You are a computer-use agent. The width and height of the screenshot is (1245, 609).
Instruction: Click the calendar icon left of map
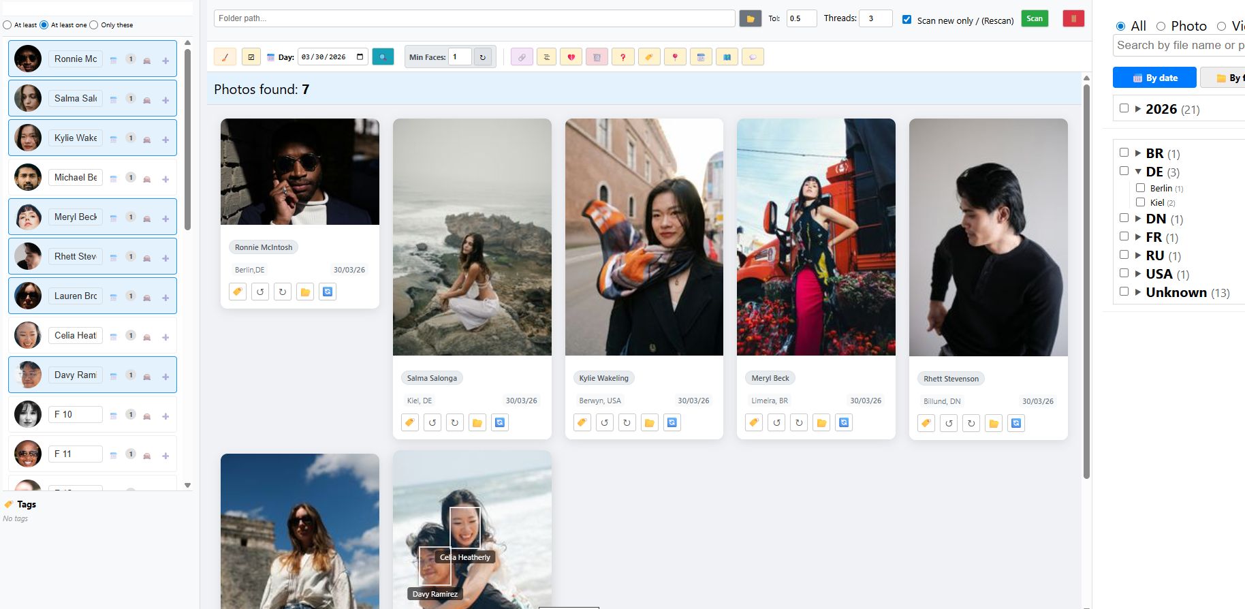pos(701,57)
